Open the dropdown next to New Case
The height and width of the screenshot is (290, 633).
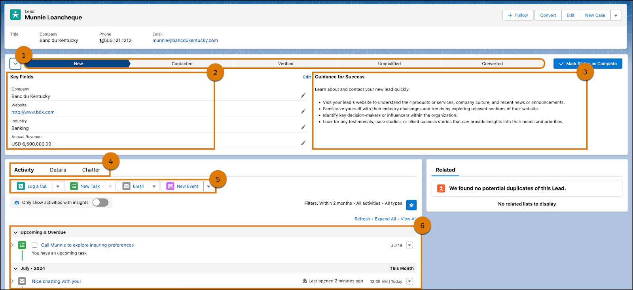click(616, 15)
